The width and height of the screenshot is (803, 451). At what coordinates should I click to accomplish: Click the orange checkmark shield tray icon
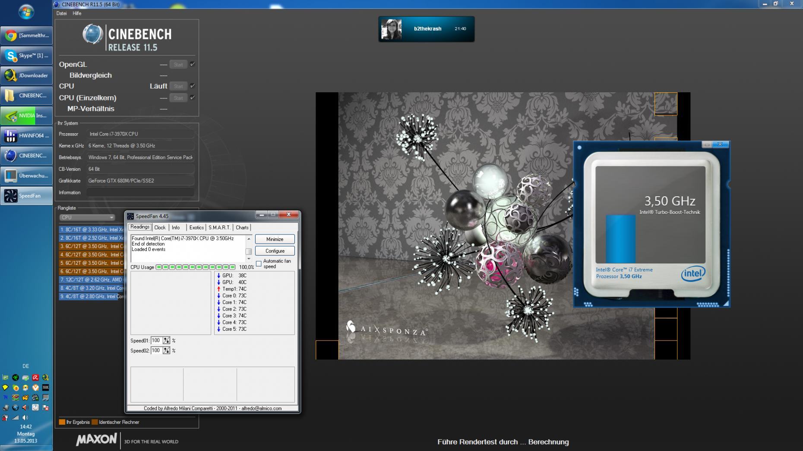(x=35, y=388)
